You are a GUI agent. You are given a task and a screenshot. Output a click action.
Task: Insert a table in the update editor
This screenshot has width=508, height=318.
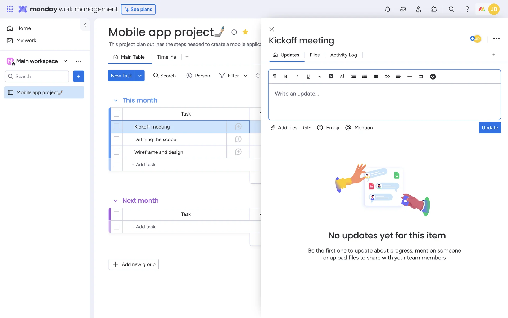(x=376, y=76)
